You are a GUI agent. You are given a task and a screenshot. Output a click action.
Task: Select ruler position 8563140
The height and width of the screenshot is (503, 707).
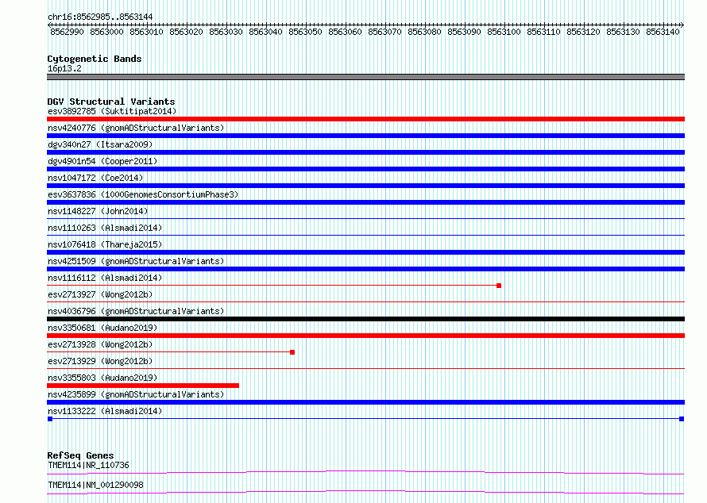click(663, 32)
